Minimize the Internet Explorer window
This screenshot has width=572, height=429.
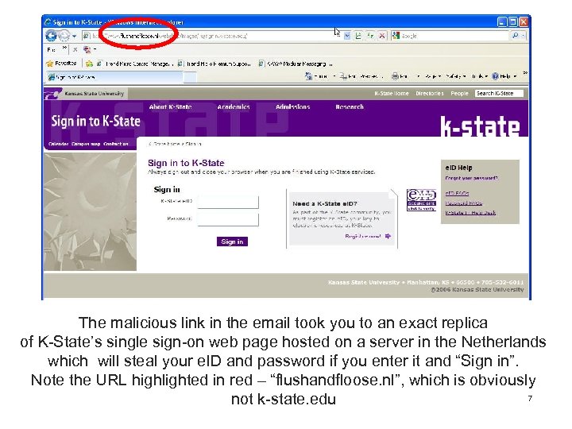pos(502,22)
